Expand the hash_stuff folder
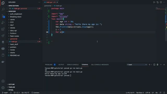 [14, 44]
